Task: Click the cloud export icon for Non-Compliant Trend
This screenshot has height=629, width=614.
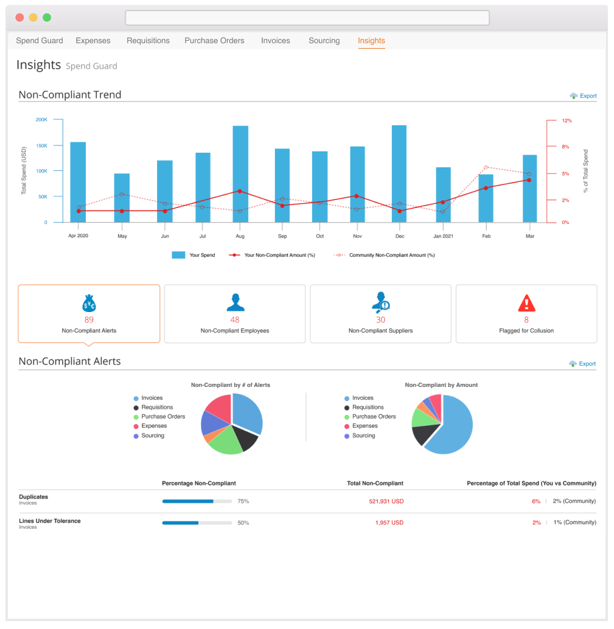Action: point(573,96)
